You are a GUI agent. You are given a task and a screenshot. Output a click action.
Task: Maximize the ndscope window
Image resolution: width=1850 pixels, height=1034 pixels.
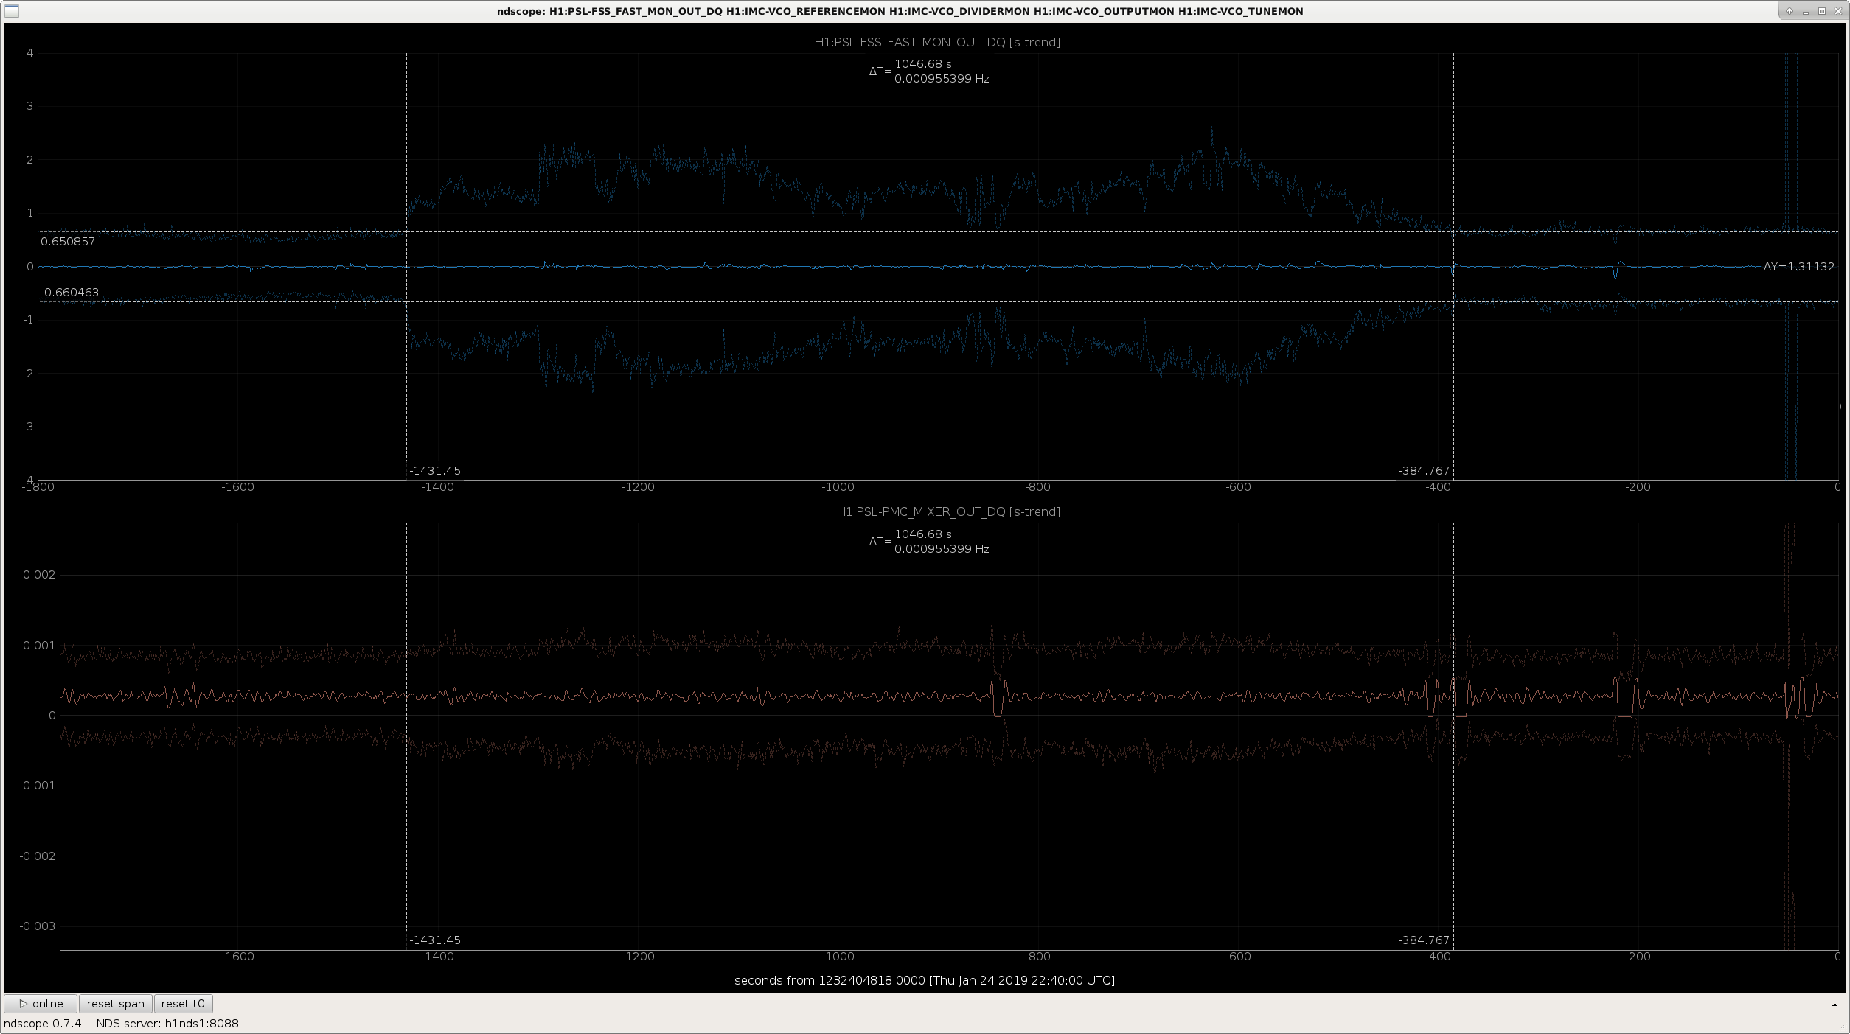[1821, 11]
